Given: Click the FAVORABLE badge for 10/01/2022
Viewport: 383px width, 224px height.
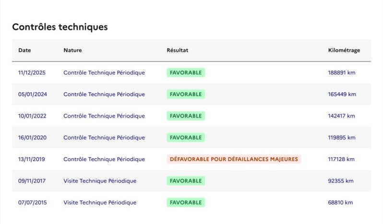Looking at the screenshot, I should point(186,116).
